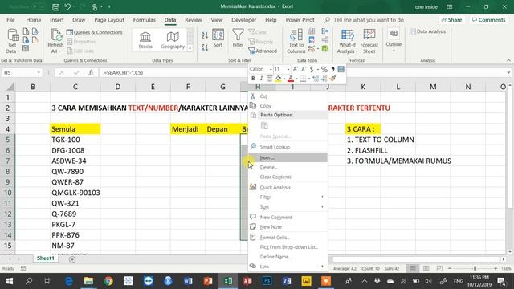
Task: Expand the Outline group
Action: 394,40
